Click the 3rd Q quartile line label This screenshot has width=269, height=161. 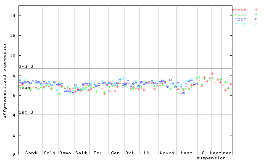click(x=26, y=66)
